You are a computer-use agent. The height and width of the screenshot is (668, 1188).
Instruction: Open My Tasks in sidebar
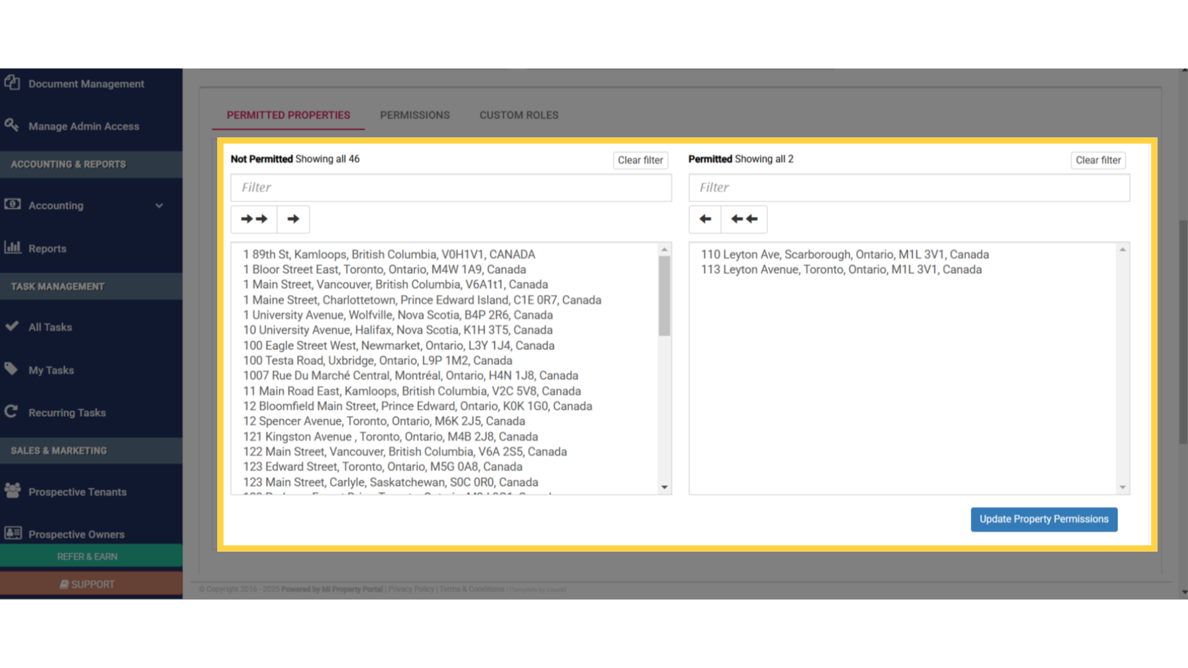[51, 370]
